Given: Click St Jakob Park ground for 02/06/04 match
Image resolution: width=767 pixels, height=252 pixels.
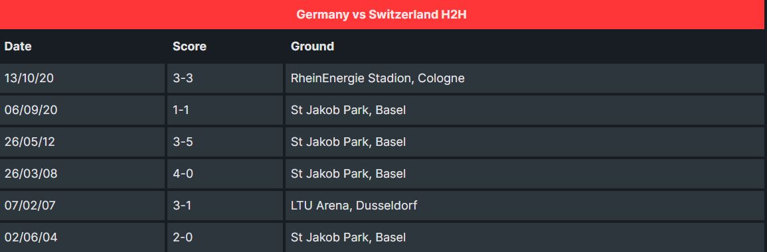Looking at the screenshot, I should [x=525, y=237].
